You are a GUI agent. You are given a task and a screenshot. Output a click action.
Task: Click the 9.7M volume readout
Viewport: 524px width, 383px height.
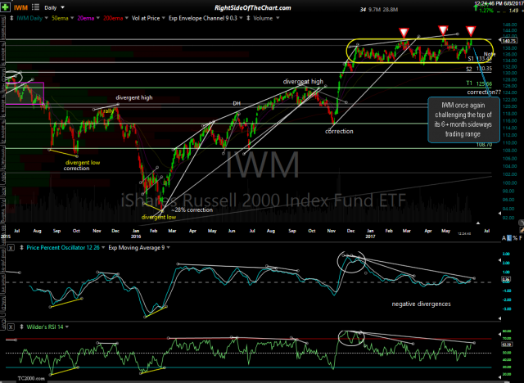pos(374,10)
